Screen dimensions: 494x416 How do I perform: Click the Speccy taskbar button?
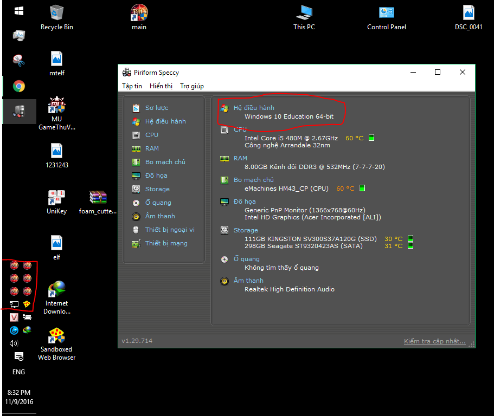click(x=19, y=112)
